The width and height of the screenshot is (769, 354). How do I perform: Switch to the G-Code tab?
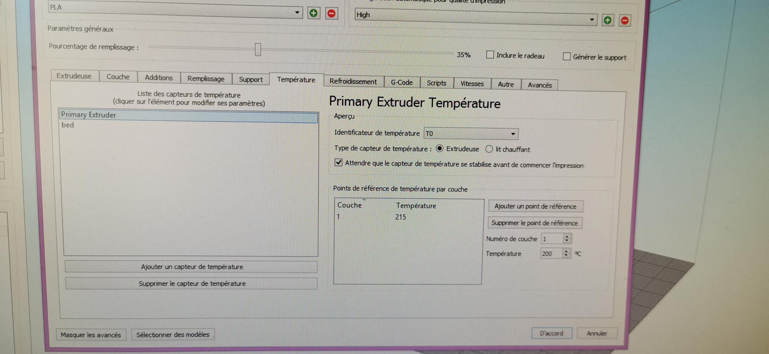click(x=402, y=82)
